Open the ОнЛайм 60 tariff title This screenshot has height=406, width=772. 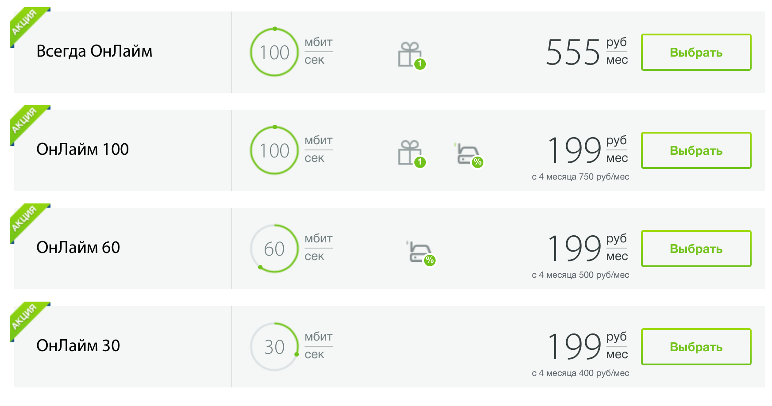(78, 248)
